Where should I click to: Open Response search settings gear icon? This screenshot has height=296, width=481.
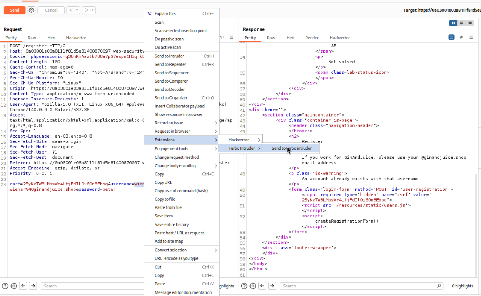point(253,286)
